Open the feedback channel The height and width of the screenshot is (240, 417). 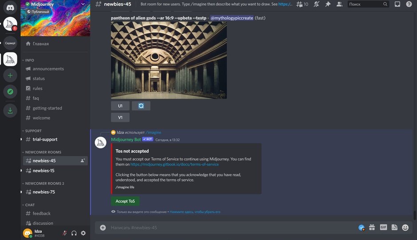coord(55,213)
